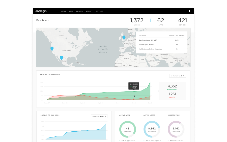Select the United Kingdom map pin
This screenshot has width=227, height=142.
point(124,37)
